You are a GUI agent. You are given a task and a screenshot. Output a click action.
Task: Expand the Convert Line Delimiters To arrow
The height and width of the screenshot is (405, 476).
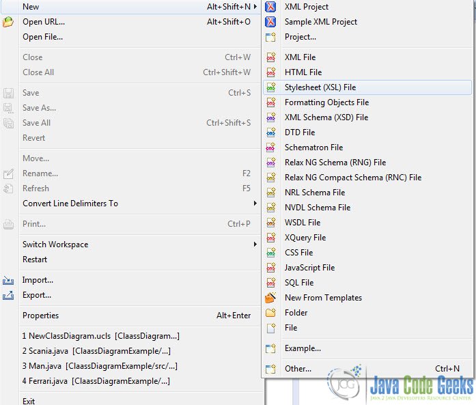pyautogui.click(x=255, y=204)
